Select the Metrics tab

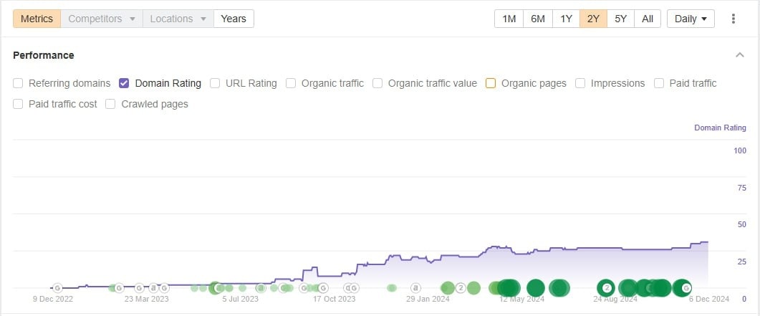click(x=37, y=19)
